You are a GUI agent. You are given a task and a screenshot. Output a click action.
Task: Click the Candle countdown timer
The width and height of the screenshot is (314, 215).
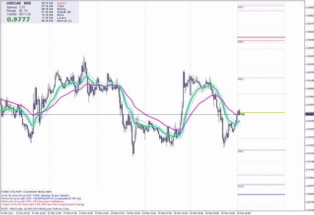click(x=19, y=14)
